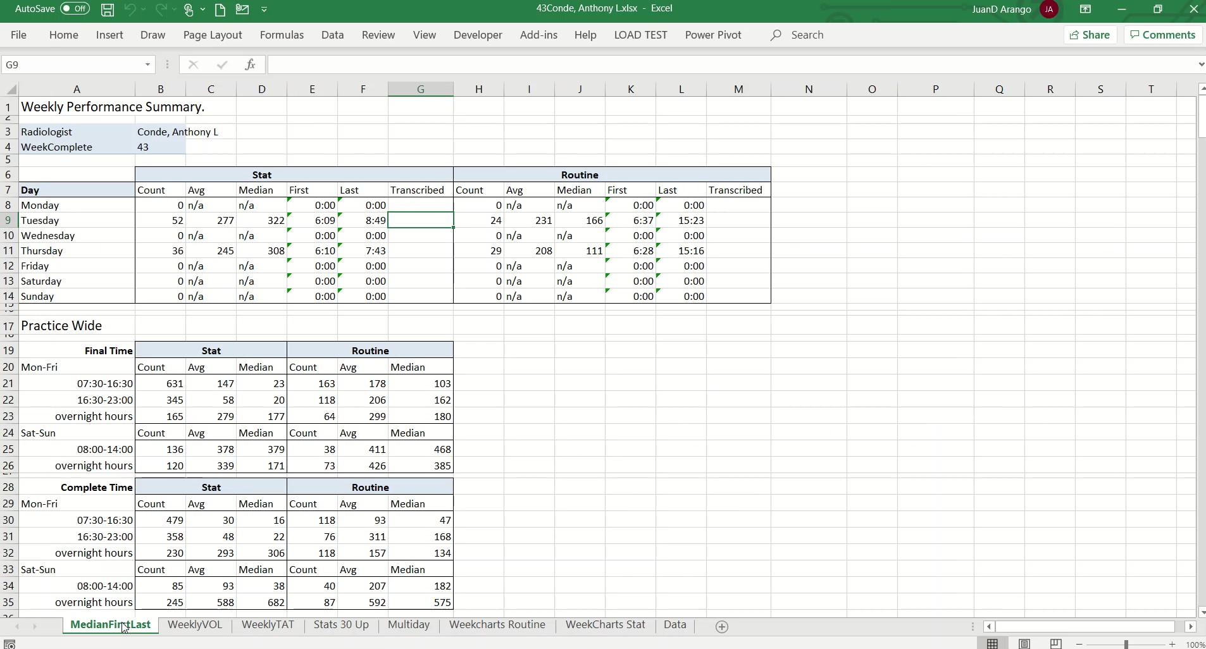Screen dimensions: 1206x649
Task: Click the Enter checkmark icon in formula bar
Action: 221,65
